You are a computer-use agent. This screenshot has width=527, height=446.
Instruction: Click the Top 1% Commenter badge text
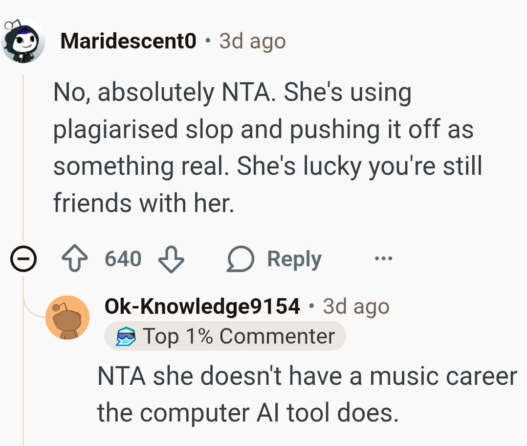(x=239, y=336)
